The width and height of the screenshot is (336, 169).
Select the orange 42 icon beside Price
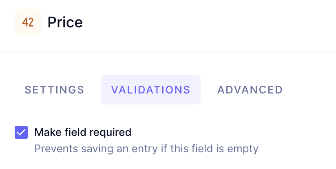pyautogui.click(x=28, y=22)
